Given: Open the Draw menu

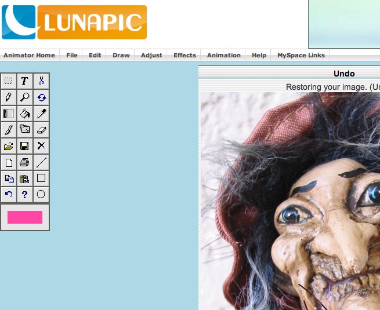Looking at the screenshot, I should point(121,55).
